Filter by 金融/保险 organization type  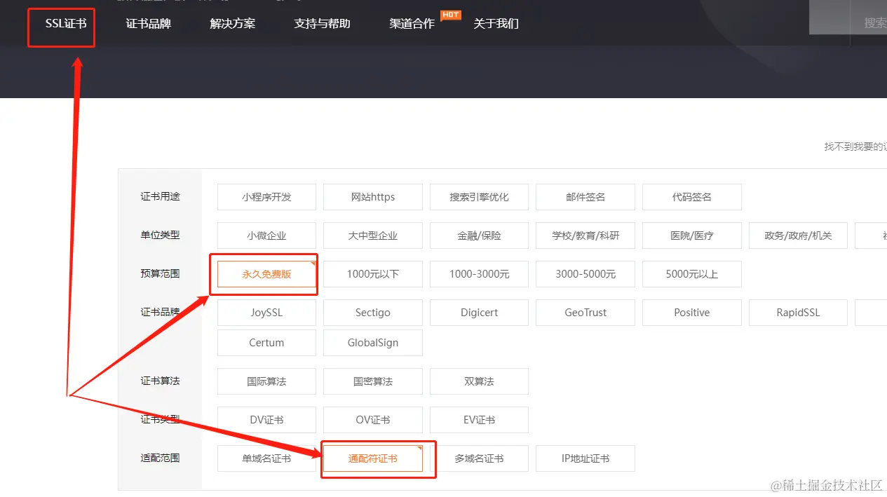tap(479, 236)
